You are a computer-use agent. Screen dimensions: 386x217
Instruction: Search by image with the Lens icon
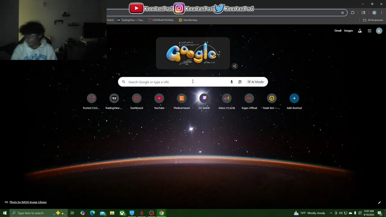[240, 82]
